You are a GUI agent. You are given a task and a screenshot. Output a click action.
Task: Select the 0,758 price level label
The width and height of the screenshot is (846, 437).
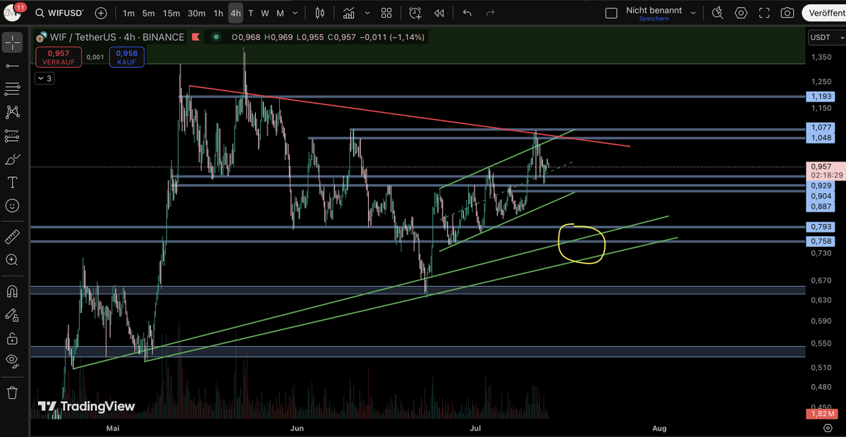(820, 241)
